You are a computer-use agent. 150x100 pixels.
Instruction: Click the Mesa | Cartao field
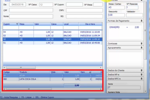point(116,7)
